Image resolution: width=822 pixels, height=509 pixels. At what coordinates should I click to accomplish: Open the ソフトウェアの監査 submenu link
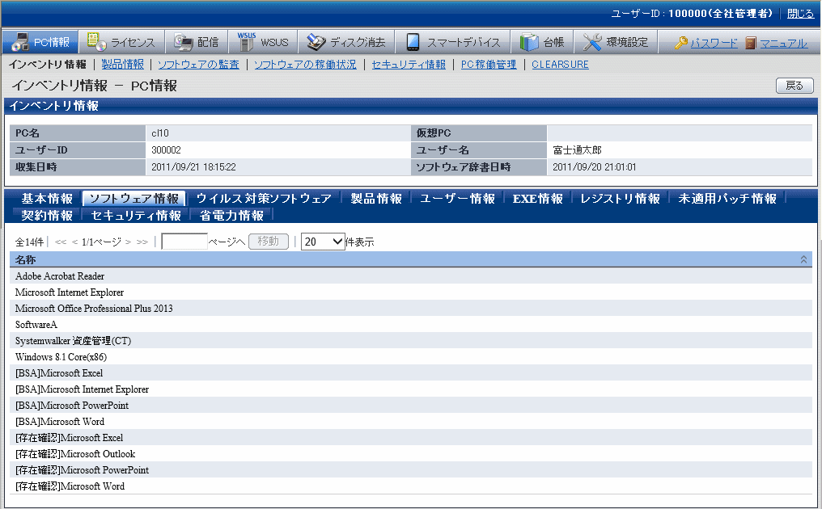coord(198,65)
